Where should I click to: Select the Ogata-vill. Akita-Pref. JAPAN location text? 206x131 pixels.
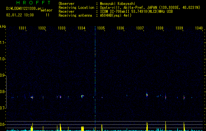coord(150,8)
